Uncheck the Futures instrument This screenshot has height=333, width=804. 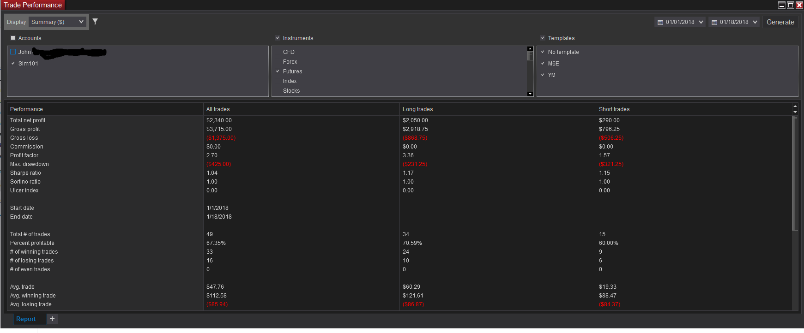tap(278, 71)
